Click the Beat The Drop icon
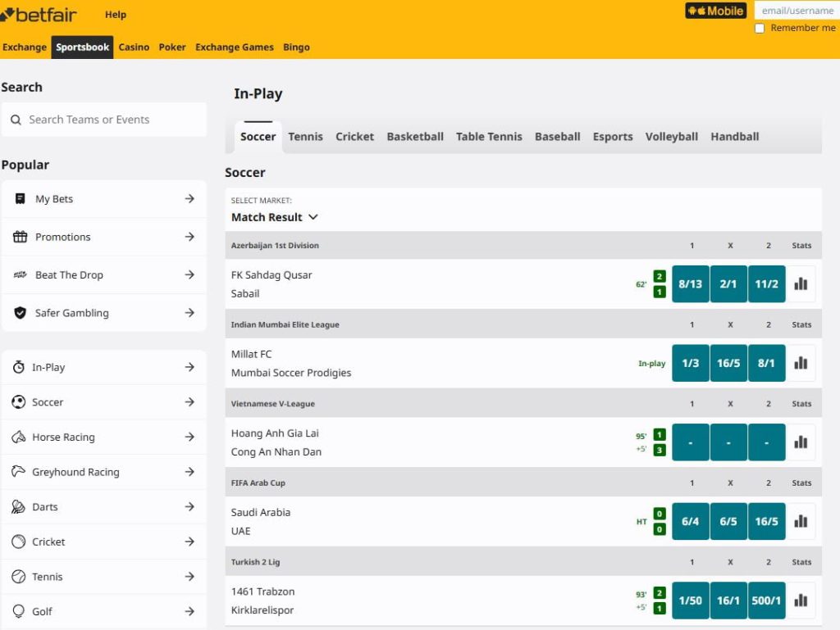 tap(20, 275)
